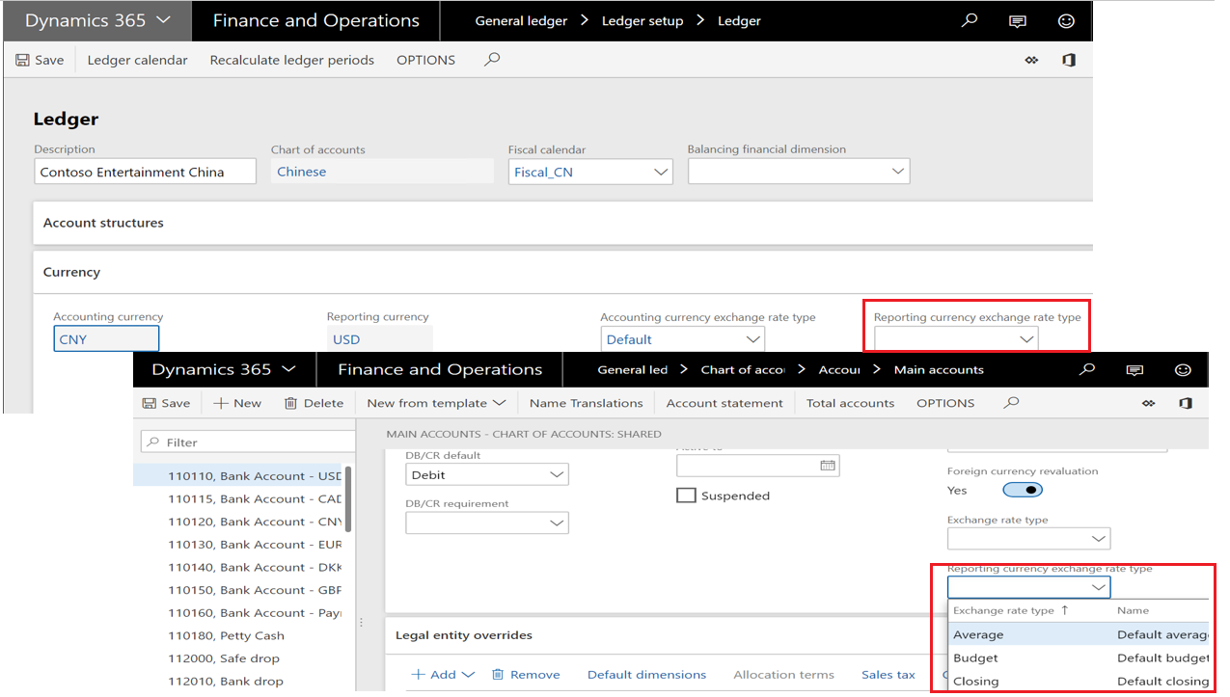The height and width of the screenshot is (697, 1230).
Task: Click the search magnifier in top header
Action: pos(970,20)
